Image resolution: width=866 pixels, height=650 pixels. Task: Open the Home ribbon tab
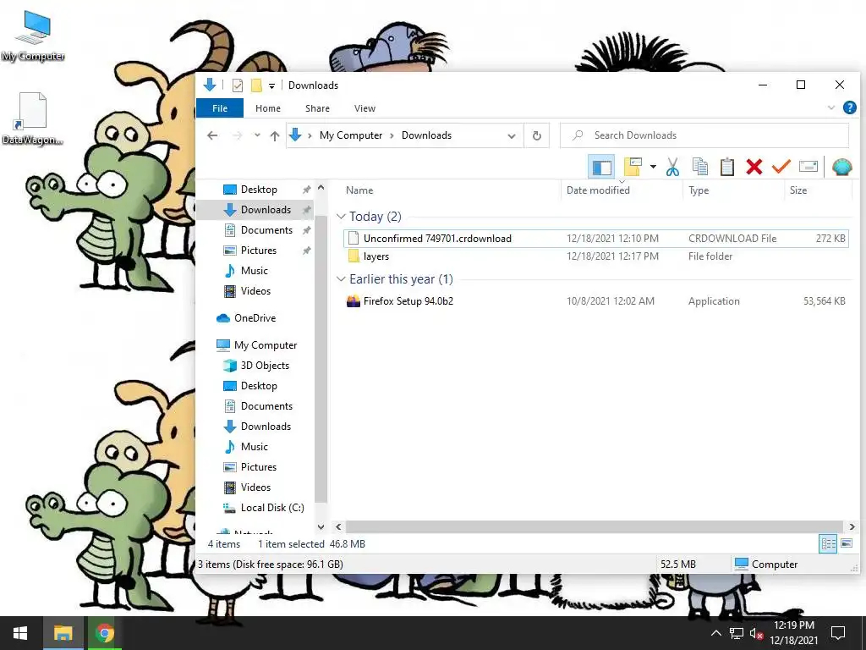coord(268,108)
